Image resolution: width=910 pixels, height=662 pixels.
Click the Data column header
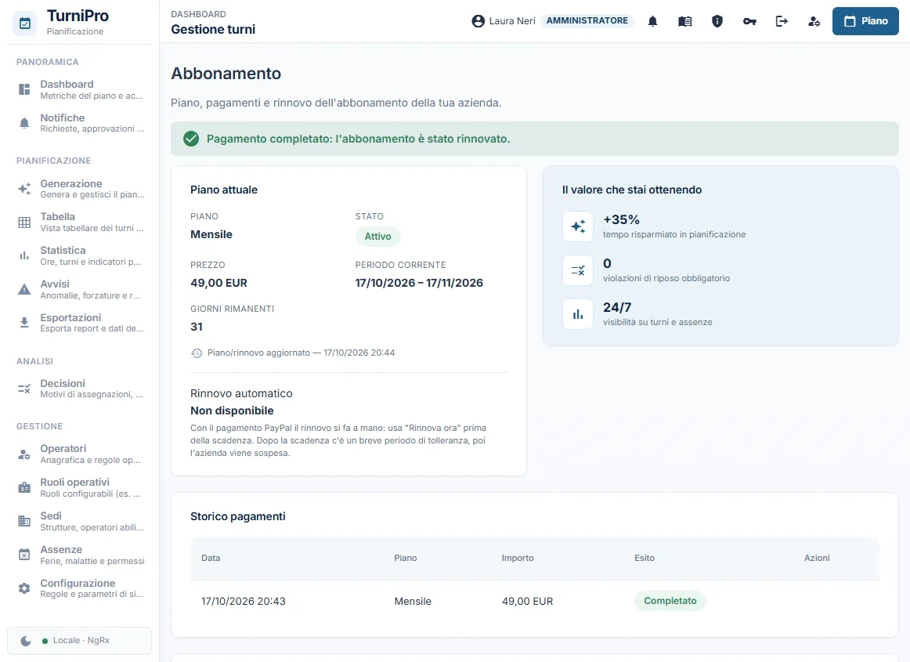click(211, 558)
